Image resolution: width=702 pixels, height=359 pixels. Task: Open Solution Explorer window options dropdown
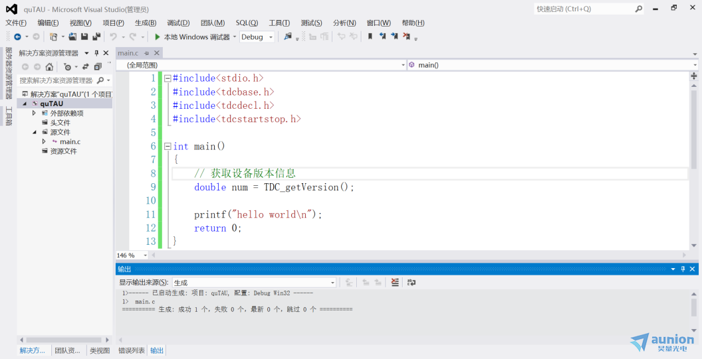tap(87, 53)
